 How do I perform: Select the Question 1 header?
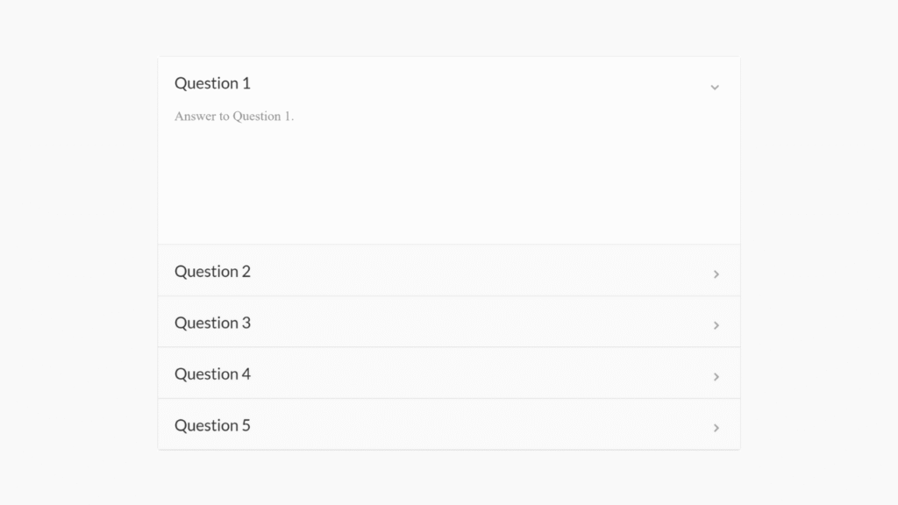pos(212,83)
